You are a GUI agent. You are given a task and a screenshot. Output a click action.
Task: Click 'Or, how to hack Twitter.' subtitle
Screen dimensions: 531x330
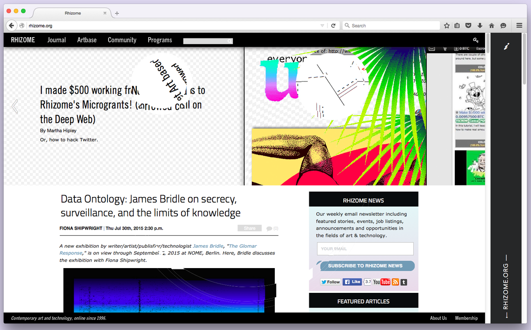pyautogui.click(x=69, y=140)
